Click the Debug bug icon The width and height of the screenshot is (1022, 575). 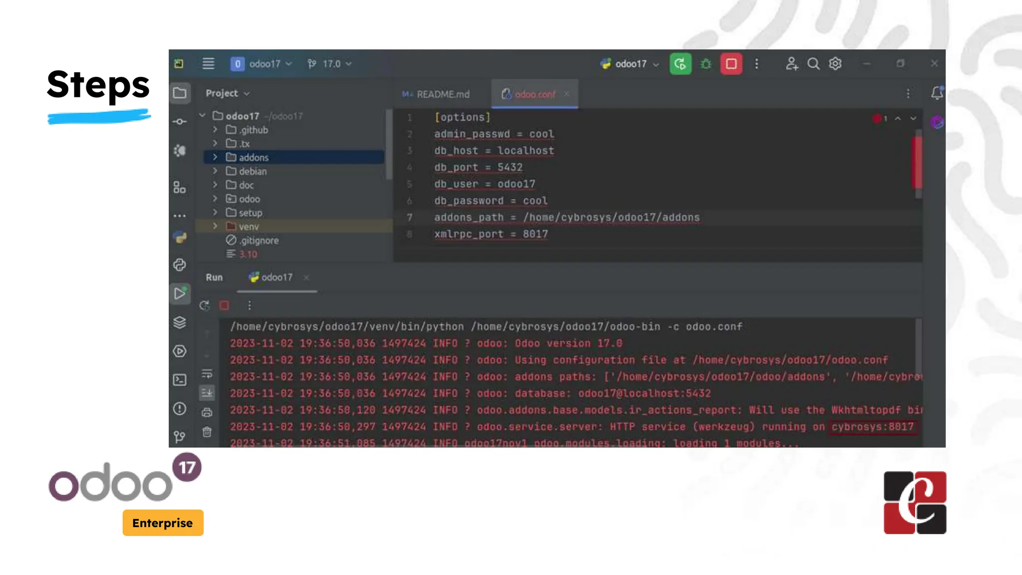[x=706, y=64]
